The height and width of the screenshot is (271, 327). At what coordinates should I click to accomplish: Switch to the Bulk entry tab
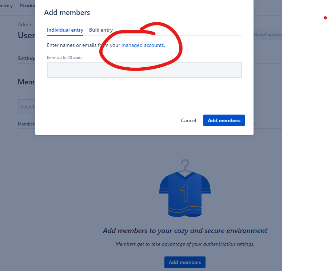101,30
